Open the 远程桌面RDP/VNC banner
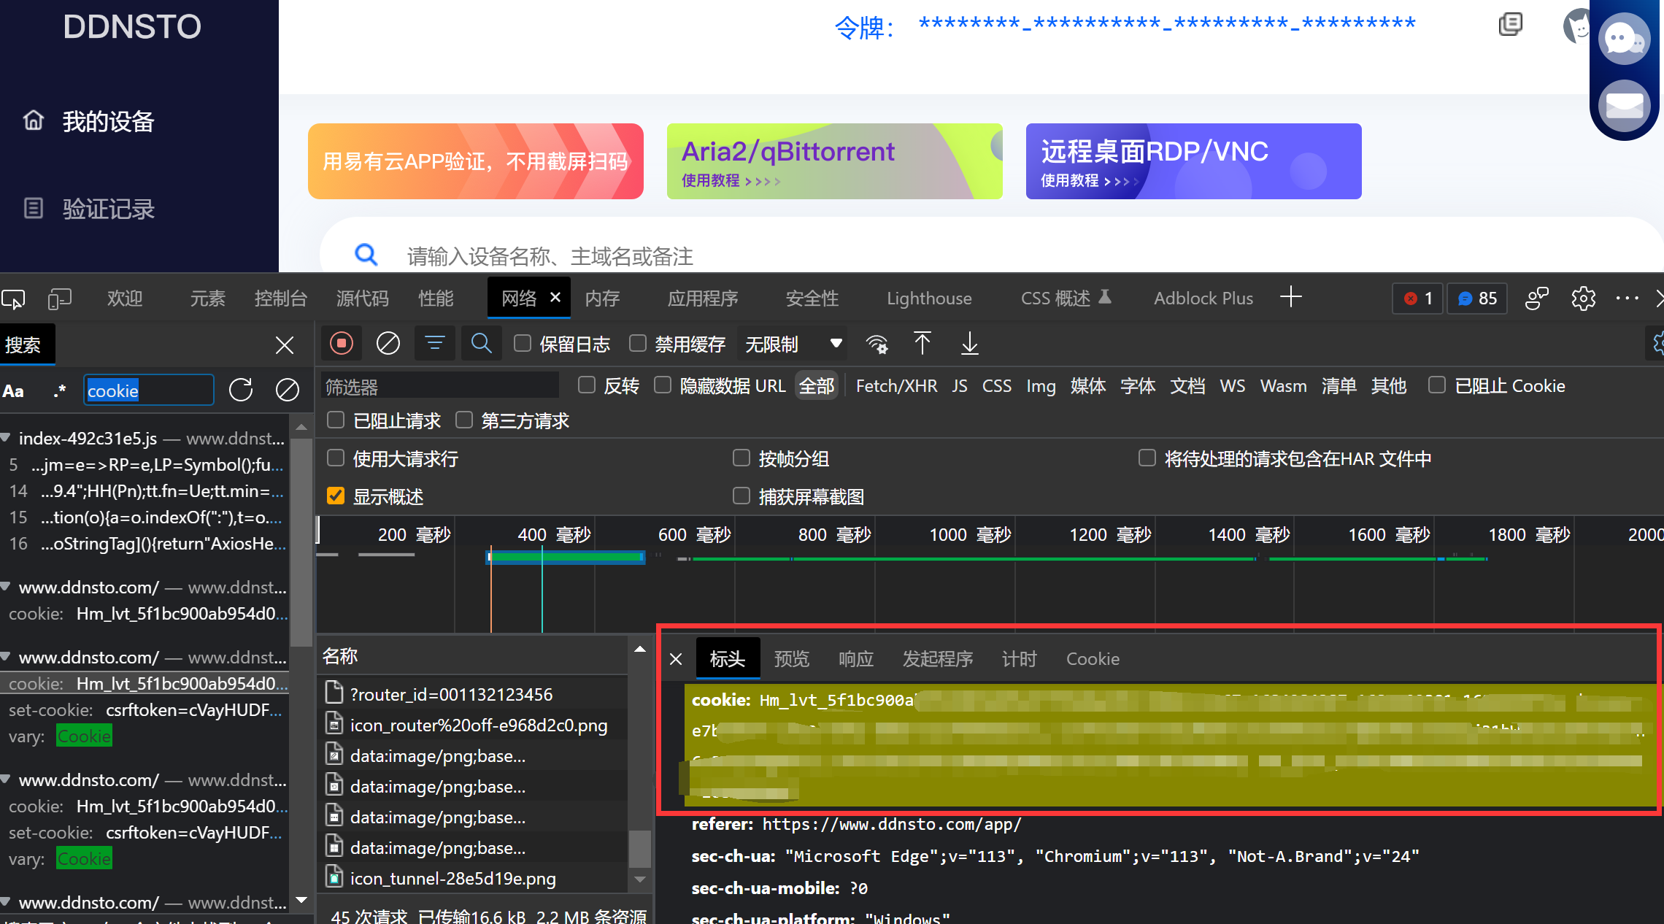This screenshot has height=924, width=1664. tap(1193, 161)
